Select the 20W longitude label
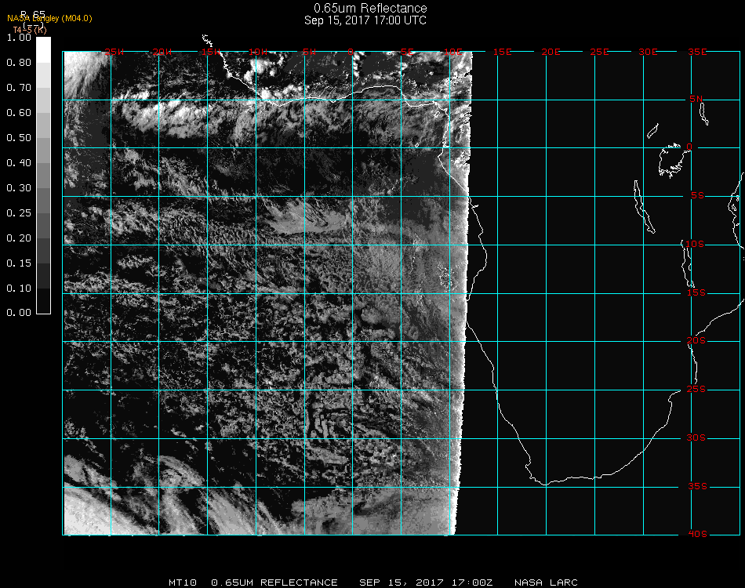Viewport: 745px width, 588px height. (x=162, y=52)
